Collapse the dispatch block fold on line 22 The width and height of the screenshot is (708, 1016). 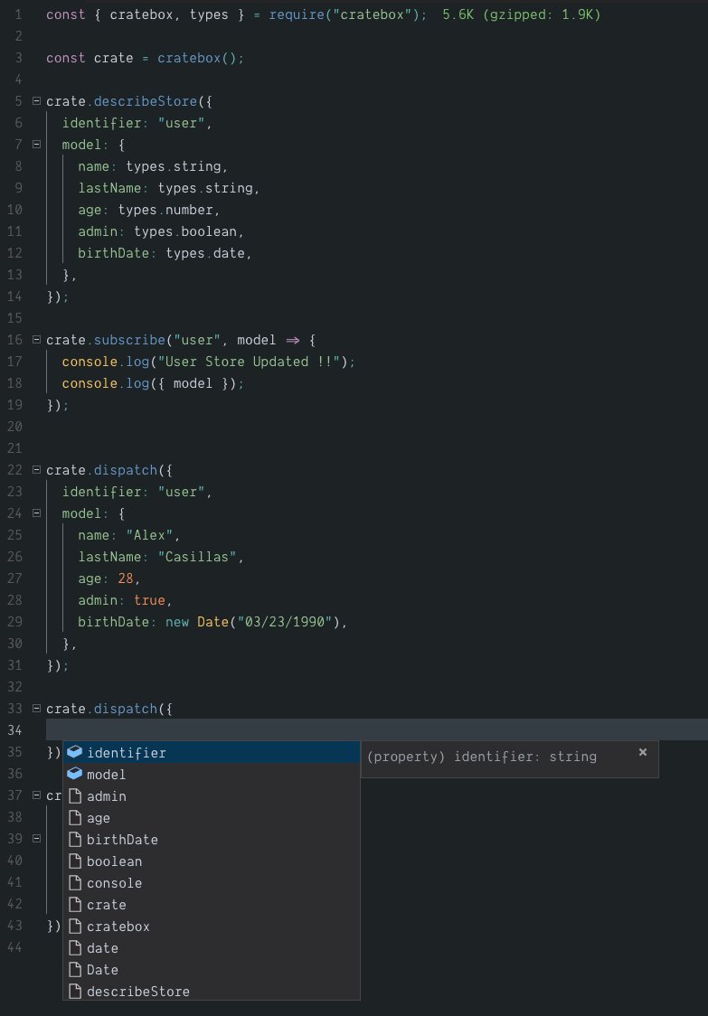click(x=36, y=470)
